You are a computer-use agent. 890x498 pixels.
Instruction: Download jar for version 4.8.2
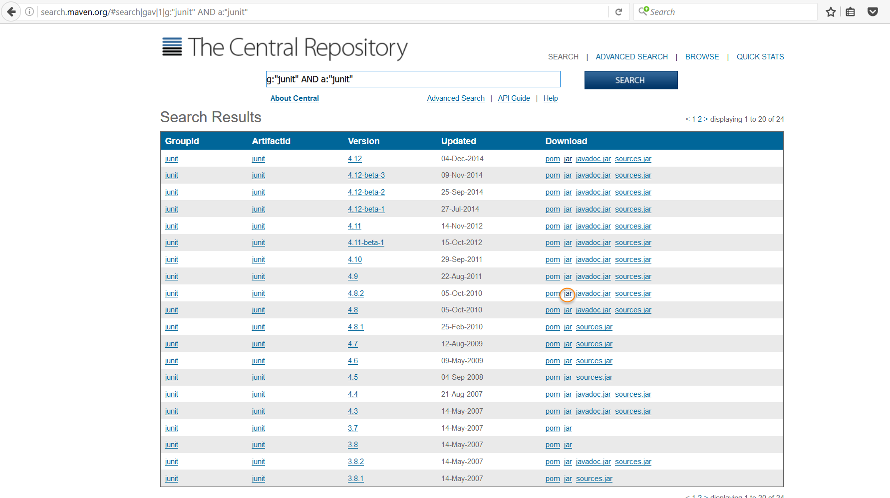[x=568, y=293]
